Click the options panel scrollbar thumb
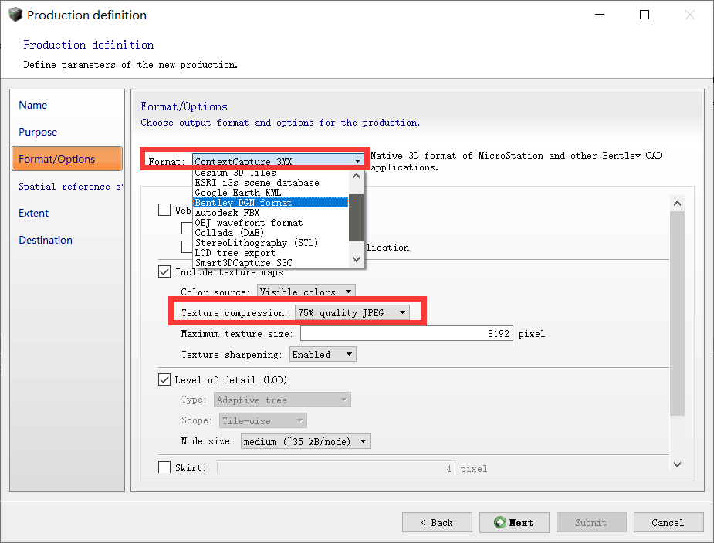 (677, 313)
